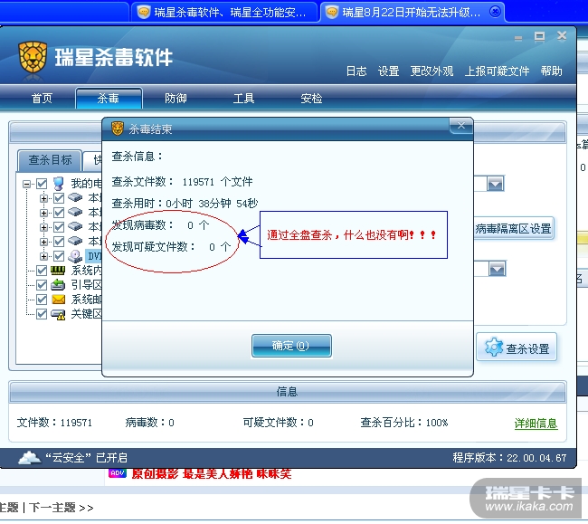588x524 pixels.
Task: Toggle the DVD drive checkbox
Action: point(59,256)
